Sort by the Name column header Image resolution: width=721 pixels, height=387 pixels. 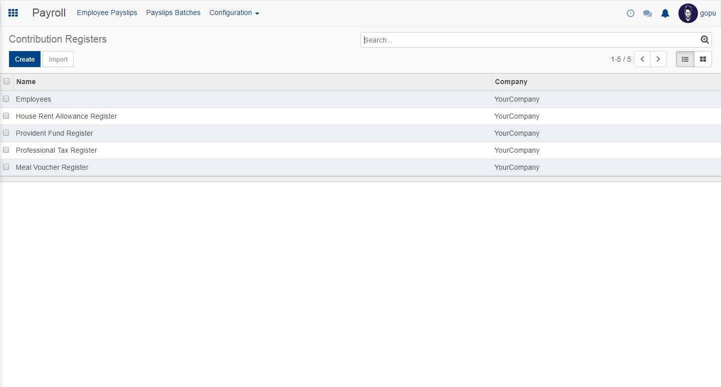[x=26, y=82]
